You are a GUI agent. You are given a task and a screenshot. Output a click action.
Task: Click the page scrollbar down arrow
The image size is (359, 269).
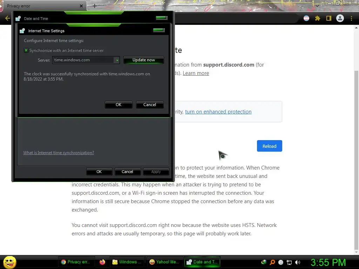pos(356,252)
